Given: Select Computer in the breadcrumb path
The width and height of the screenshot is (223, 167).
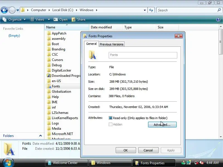Looking at the screenshot, I should click(x=38, y=10).
